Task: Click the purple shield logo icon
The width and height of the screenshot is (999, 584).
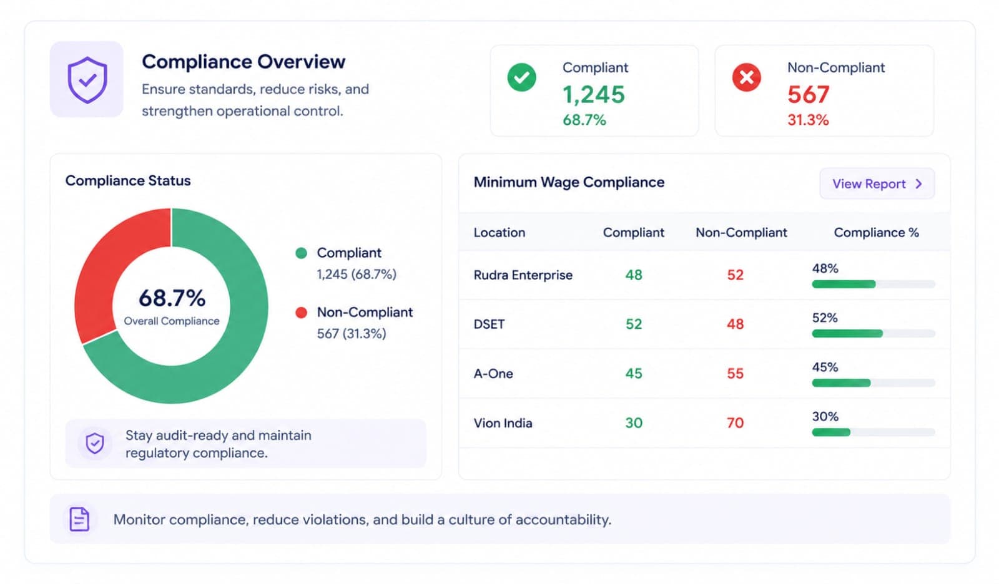Action: [x=87, y=79]
